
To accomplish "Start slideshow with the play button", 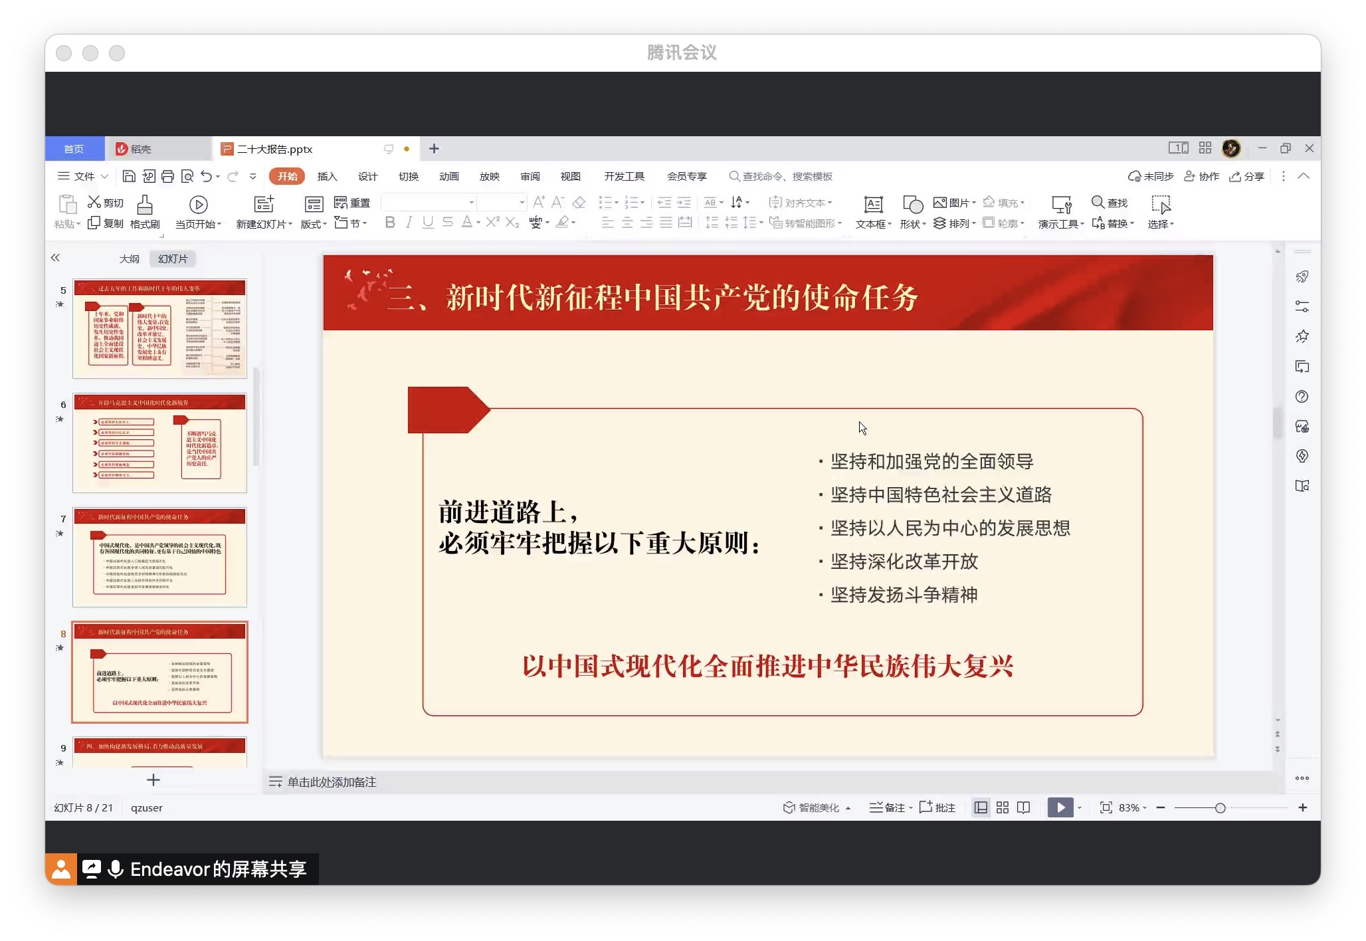I will pyautogui.click(x=1060, y=807).
